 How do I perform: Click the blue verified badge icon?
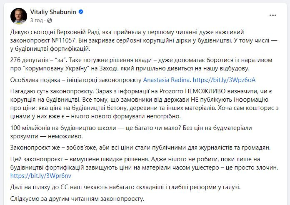(81, 12)
